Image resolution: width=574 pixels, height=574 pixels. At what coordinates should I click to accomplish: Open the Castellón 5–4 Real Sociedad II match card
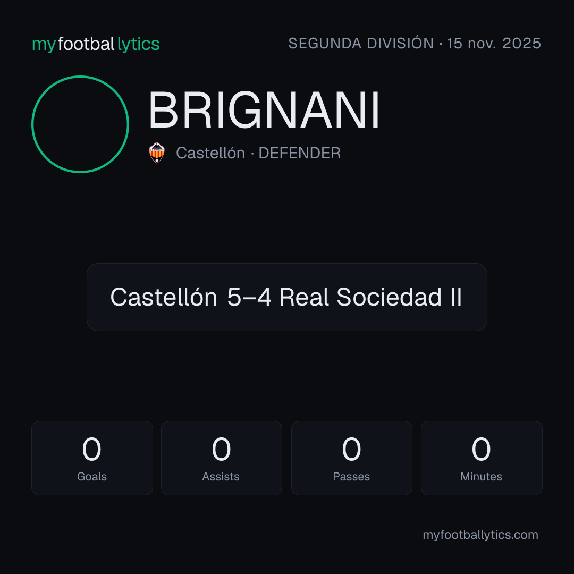[286, 297]
